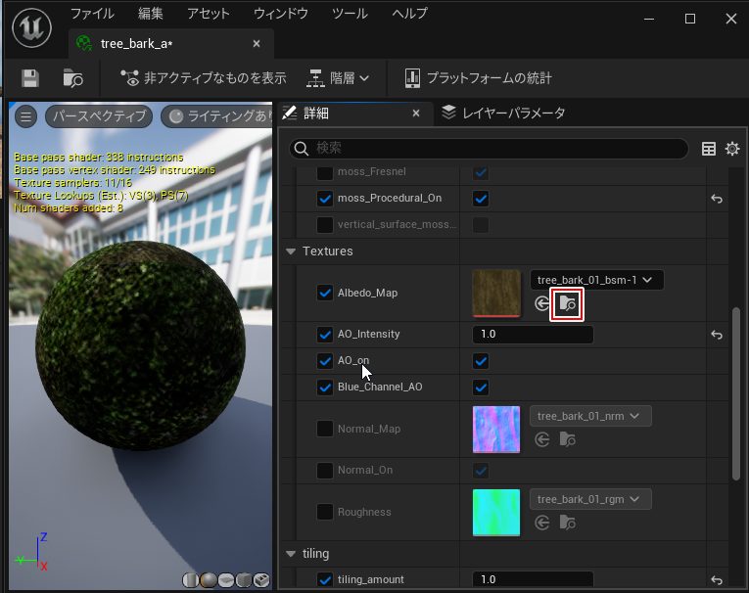Reset AO_Intensity to its default value
The image size is (749, 593).
(716, 335)
